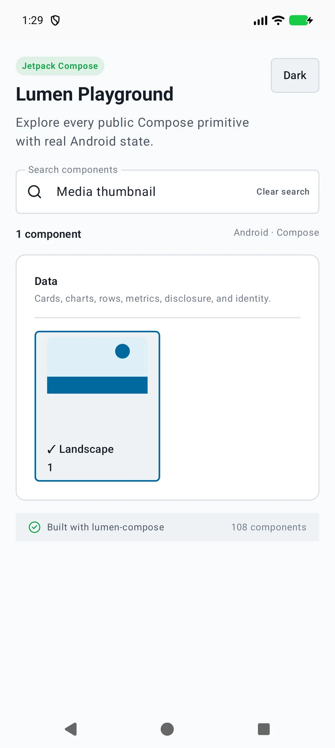This screenshot has height=748, width=335.
Task: Toggle the Dark theme button
Action: 295,75
